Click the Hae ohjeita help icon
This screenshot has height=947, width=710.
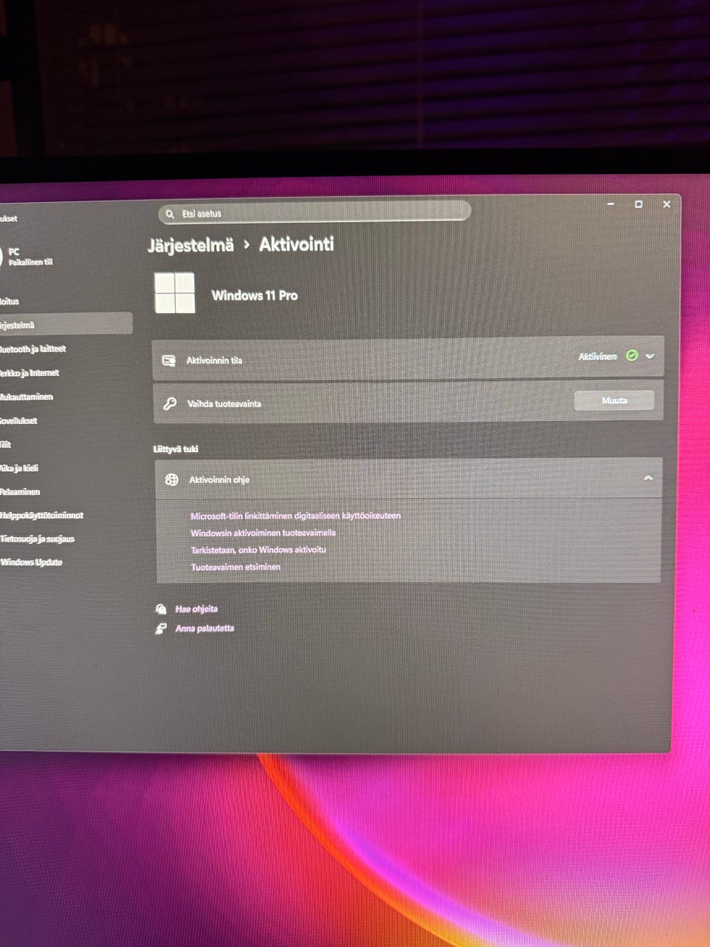(160, 609)
